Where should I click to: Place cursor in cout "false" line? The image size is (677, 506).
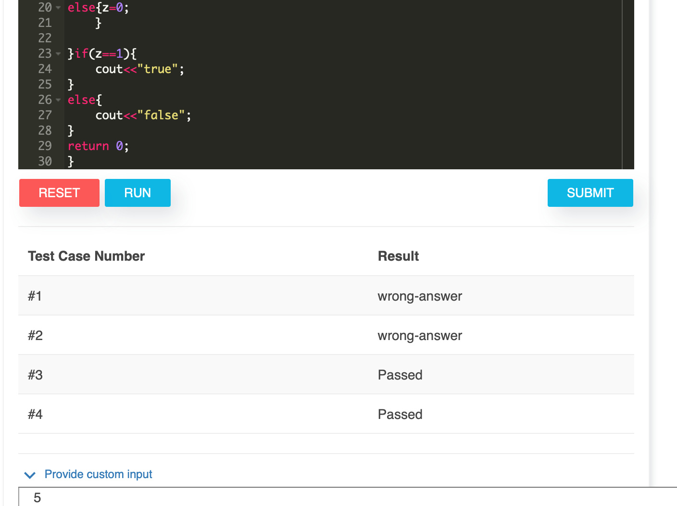click(143, 115)
